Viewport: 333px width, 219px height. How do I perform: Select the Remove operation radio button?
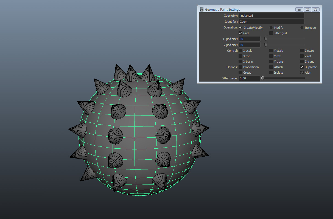302,27
